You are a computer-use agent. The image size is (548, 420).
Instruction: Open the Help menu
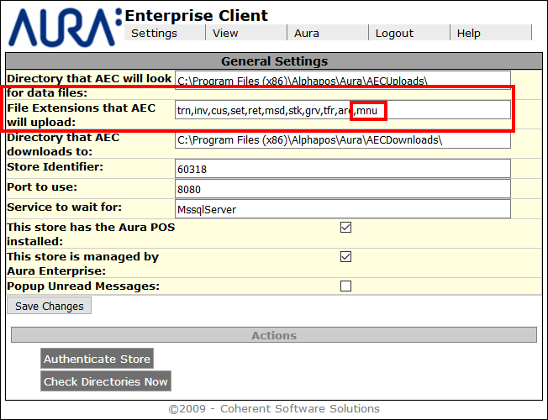tap(491, 33)
